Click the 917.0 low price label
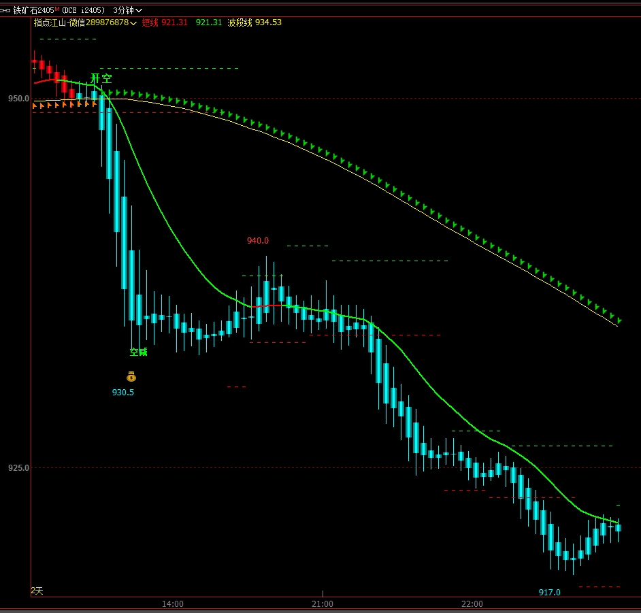The height and width of the screenshot is (613, 641). [549, 592]
